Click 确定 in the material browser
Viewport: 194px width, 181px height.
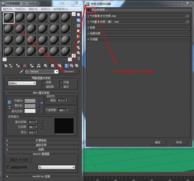click(x=158, y=142)
